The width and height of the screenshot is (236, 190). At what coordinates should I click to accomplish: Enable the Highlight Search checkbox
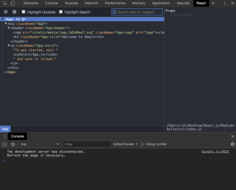[x=60, y=12]
